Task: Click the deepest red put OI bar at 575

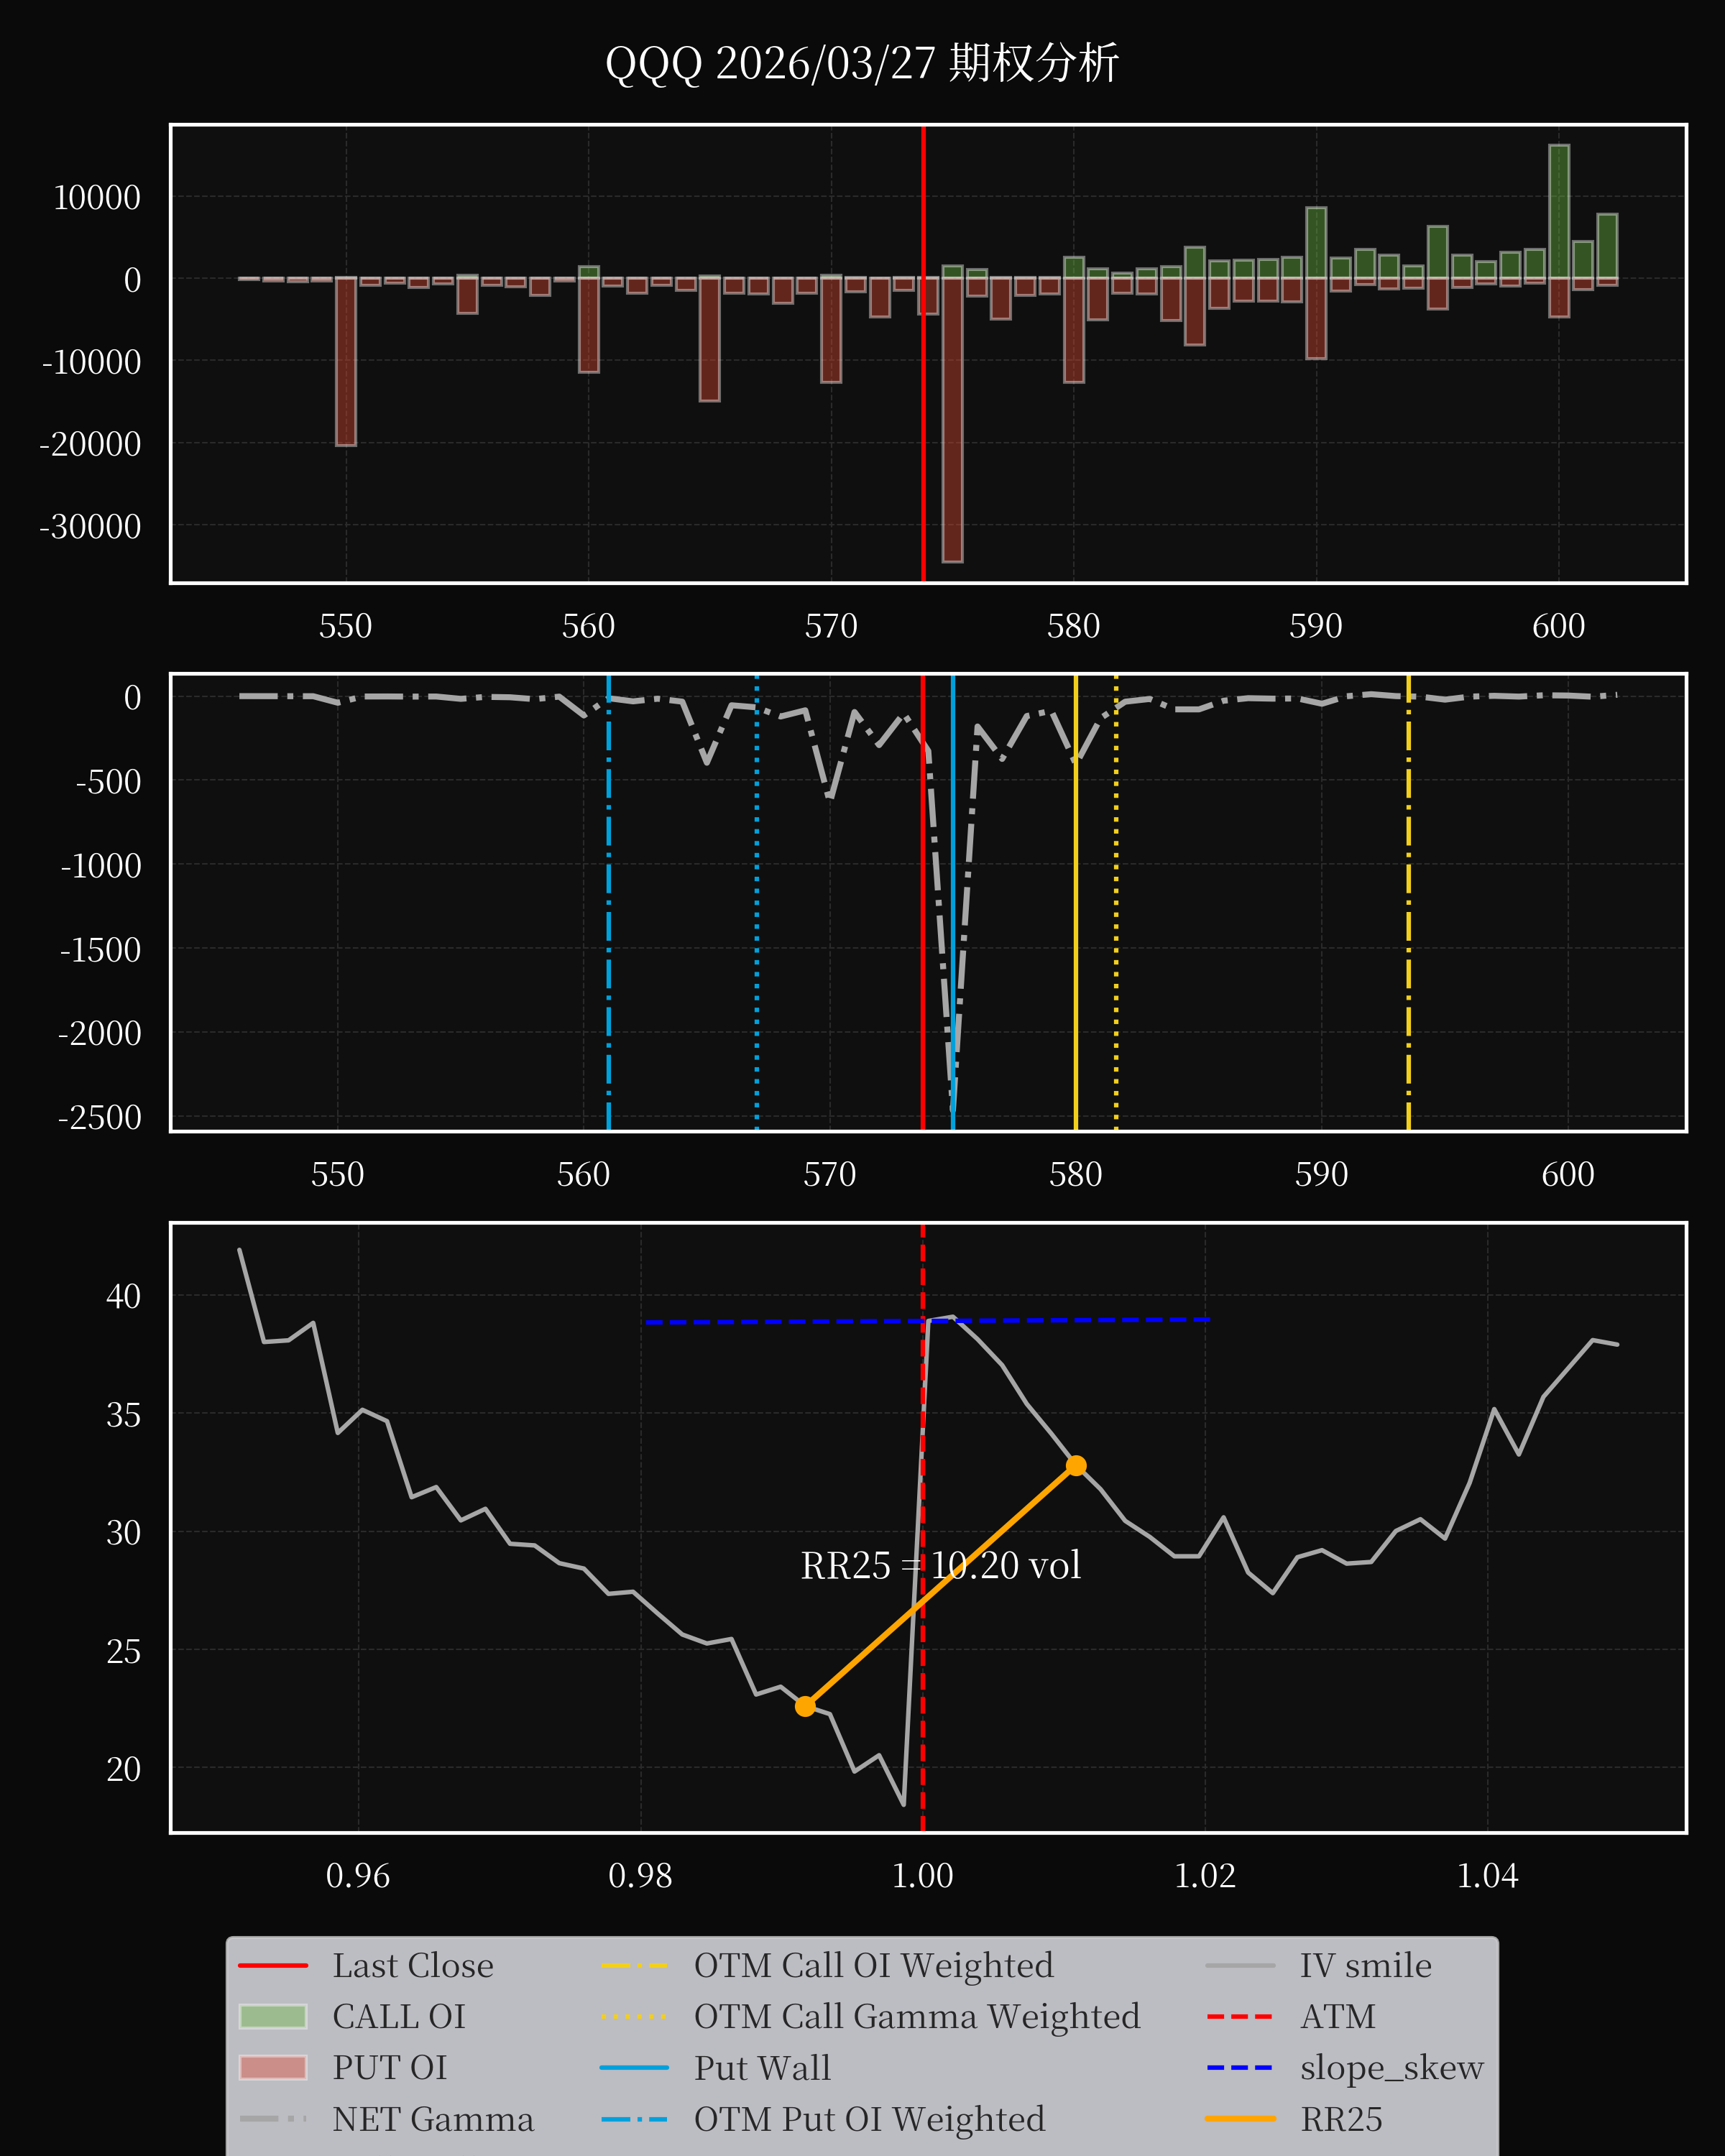Action: coord(953,420)
